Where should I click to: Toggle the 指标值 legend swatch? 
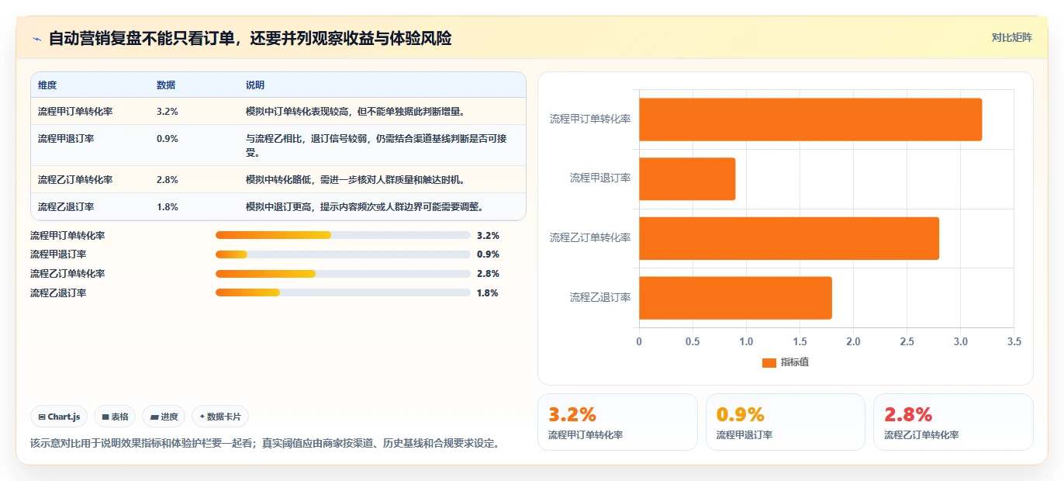(769, 362)
